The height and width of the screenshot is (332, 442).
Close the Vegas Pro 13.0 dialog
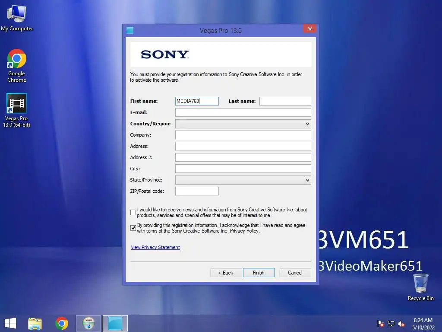point(310,29)
